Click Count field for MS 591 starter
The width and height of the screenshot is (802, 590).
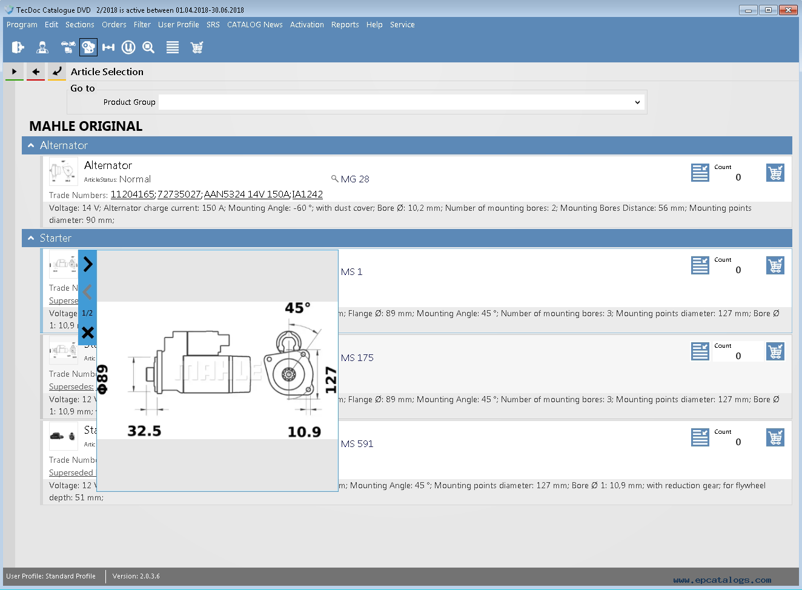tap(737, 442)
